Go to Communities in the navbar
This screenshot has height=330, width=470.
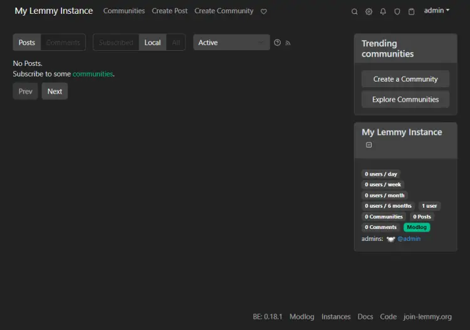tap(124, 11)
